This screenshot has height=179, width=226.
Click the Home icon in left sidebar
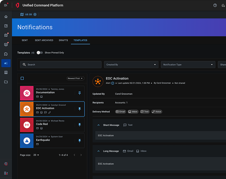(6, 17)
